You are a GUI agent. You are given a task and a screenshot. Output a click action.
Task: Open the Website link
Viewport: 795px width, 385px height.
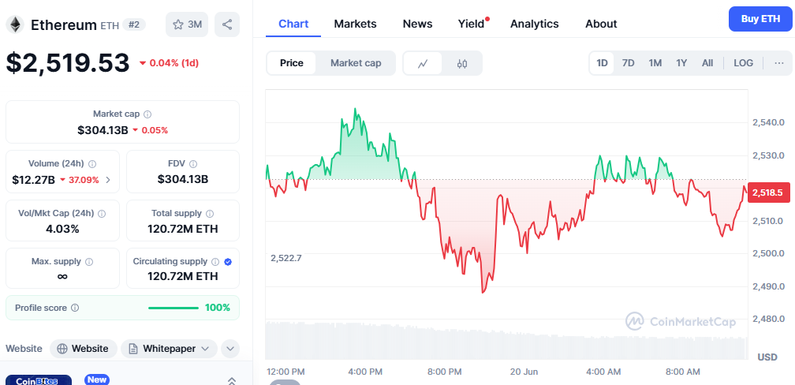[84, 349]
